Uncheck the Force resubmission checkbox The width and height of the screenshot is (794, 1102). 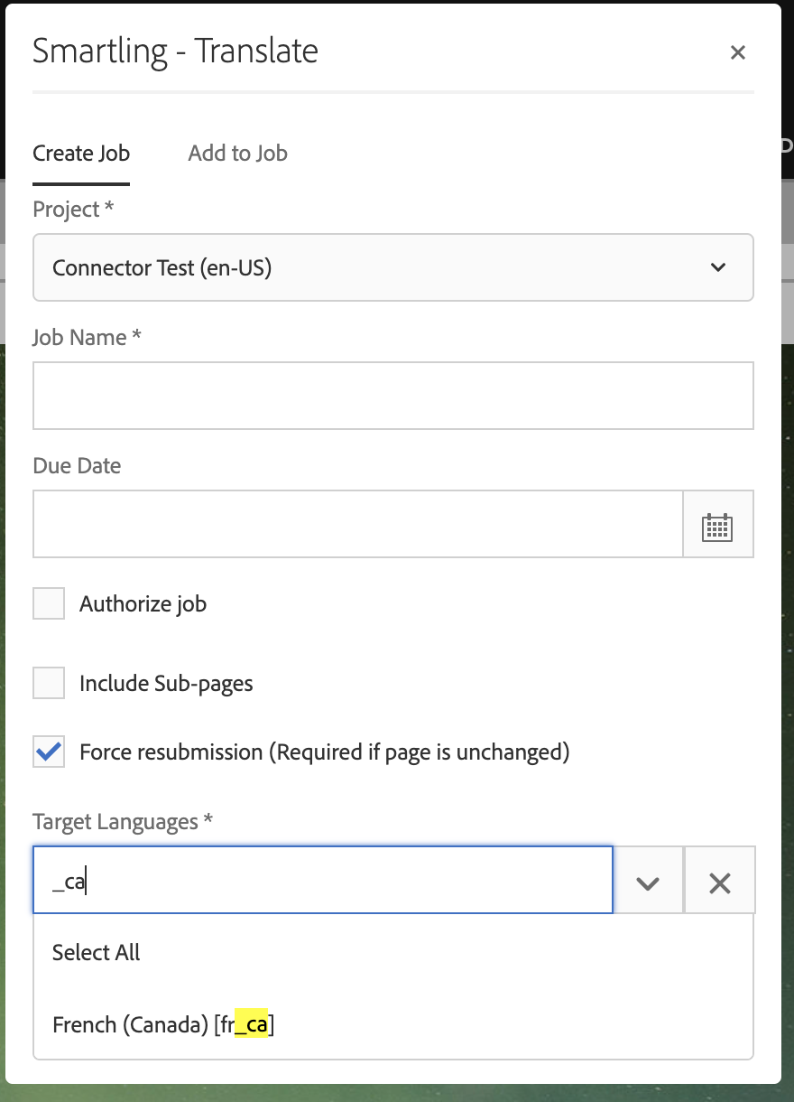[49, 752]
